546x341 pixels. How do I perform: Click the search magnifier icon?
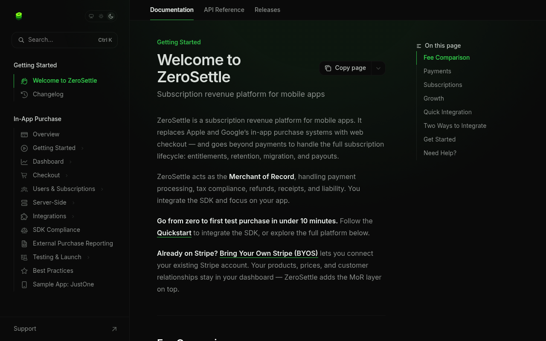[21, 40]
